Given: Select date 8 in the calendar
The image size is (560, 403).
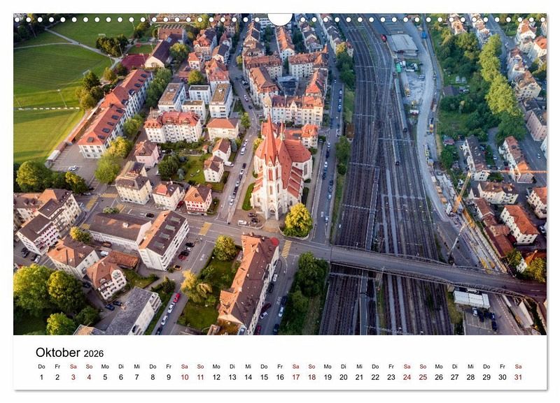Looking at the screenshot, I should [153, 377].
